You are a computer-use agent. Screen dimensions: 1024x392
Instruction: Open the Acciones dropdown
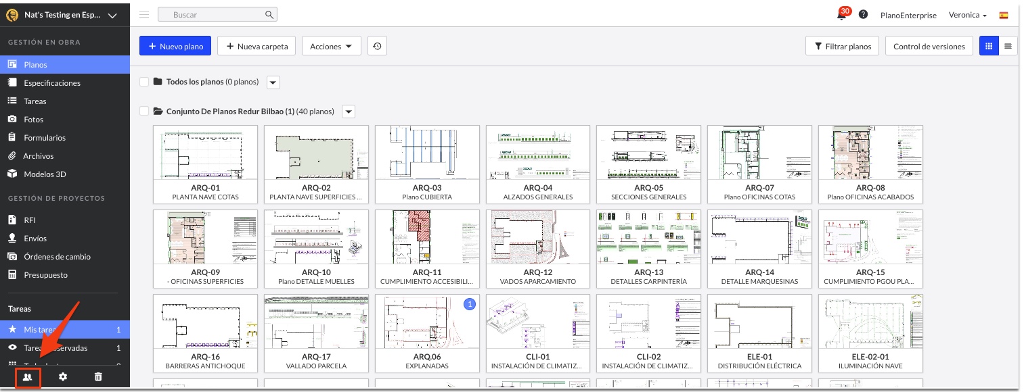(x=331, y=46)
